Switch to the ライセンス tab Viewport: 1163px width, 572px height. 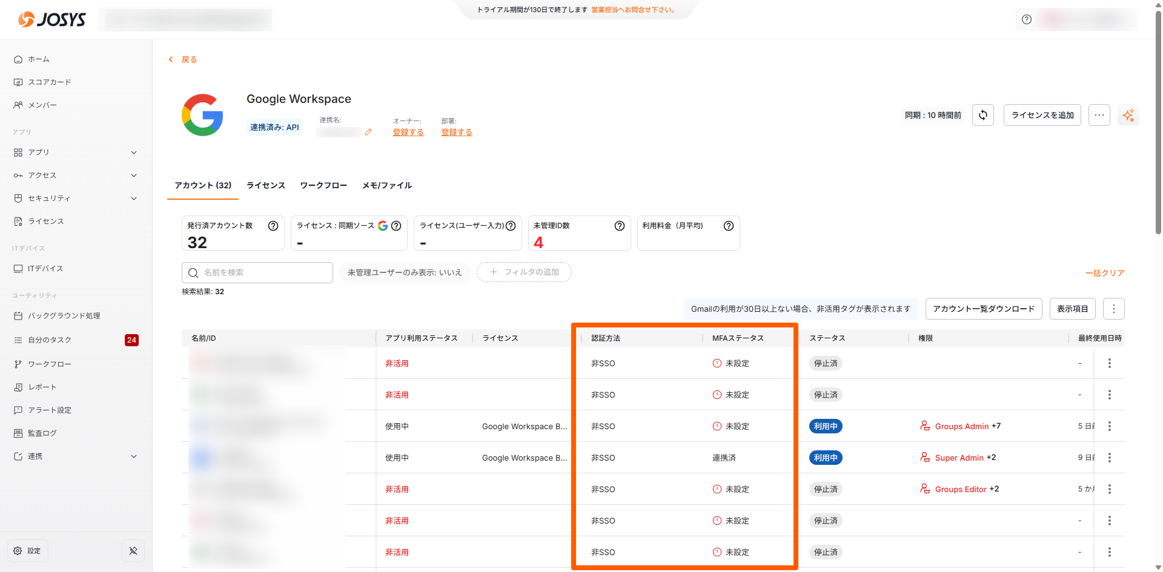pyautogui.click(x=265, y=185)
